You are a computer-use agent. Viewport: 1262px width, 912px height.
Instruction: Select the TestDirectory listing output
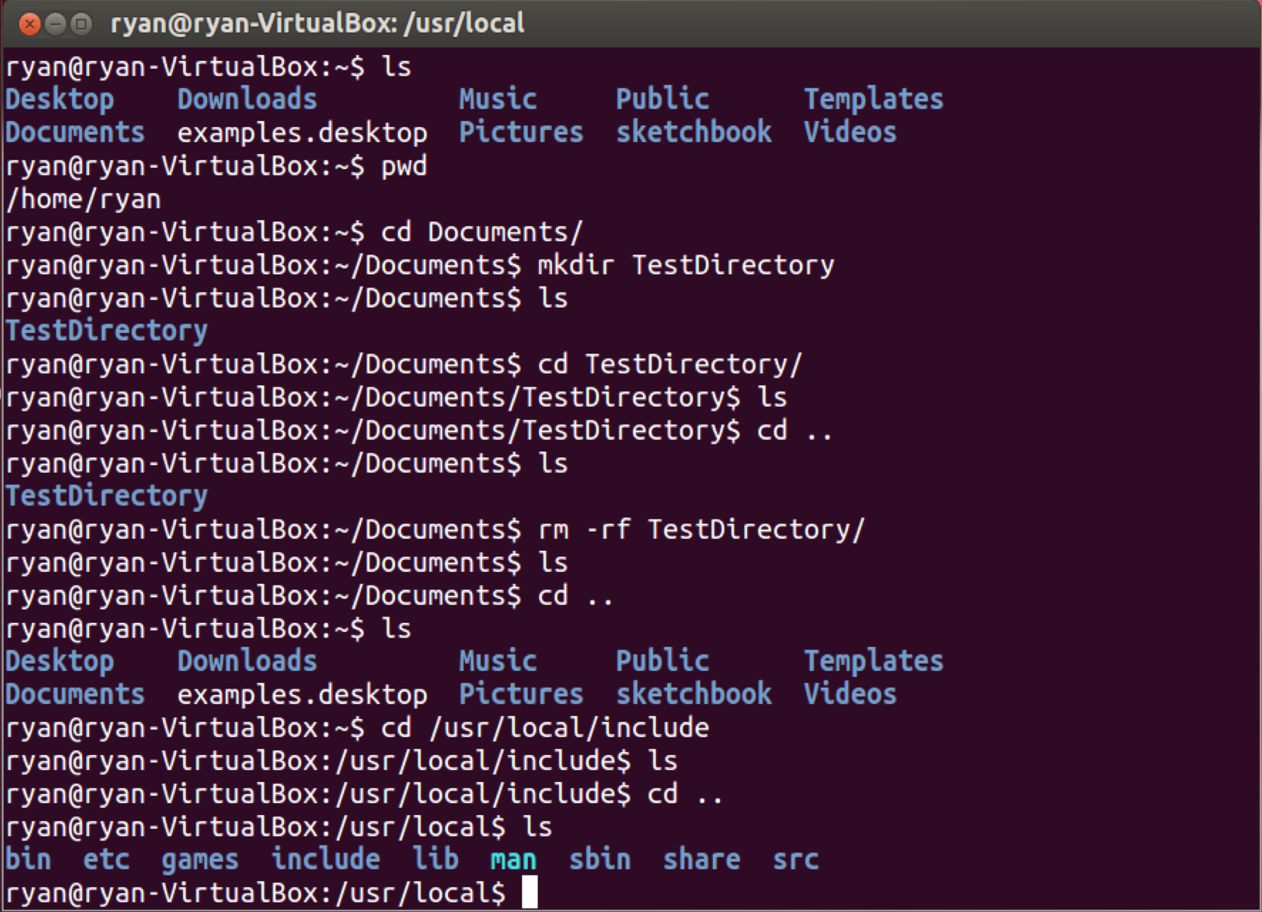click(106, 329)
